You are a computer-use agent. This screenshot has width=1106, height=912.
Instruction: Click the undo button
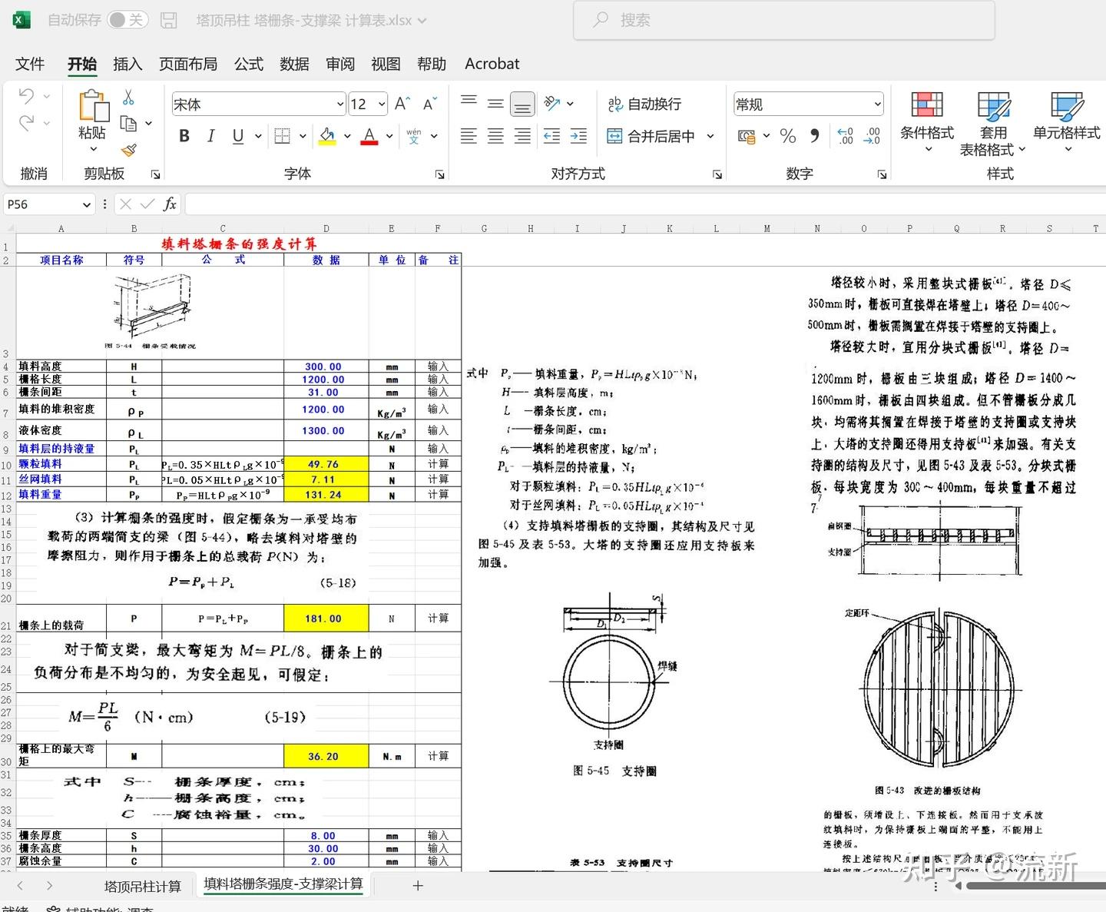coord(26,95)
